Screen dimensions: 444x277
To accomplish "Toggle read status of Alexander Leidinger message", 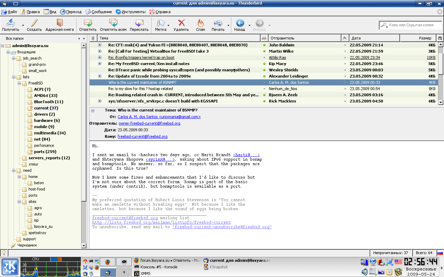I will (x=264, y=76).
